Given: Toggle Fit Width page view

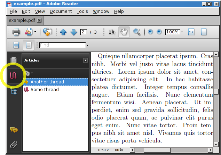Looking at the screenshot, I should pos(191,32).
